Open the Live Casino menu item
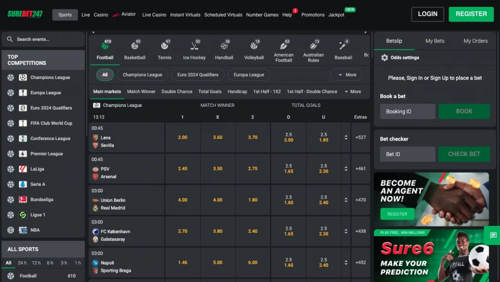This screenshot has width=500, height=282. tap(154, 15)
